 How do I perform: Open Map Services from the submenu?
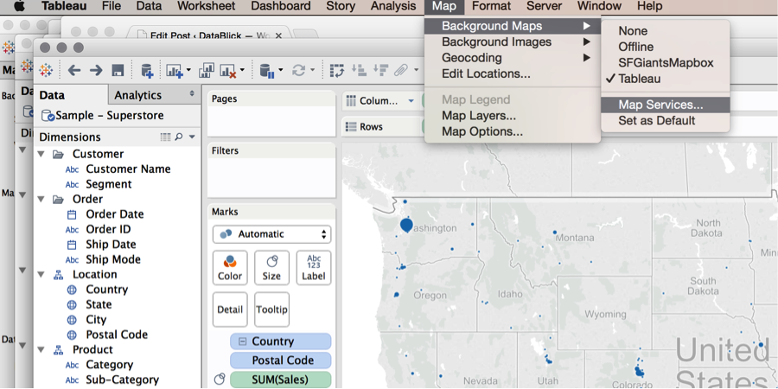click(x=660, y=105)
